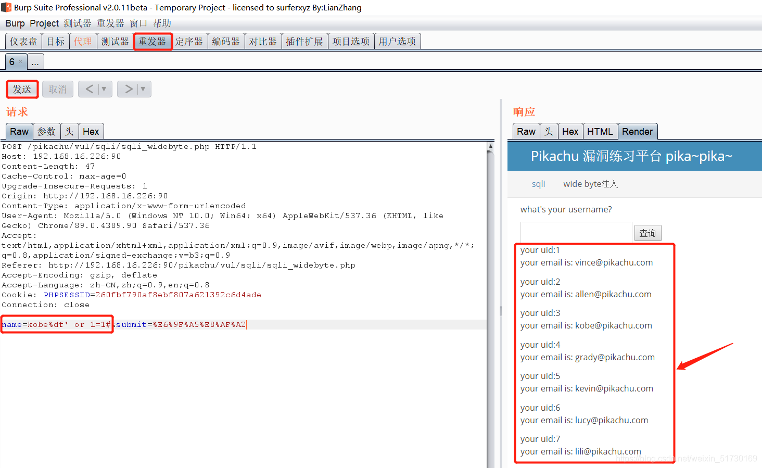Viewport: 762px width, 468px height.
Task: Select the response Raw tab
Action: coord(526,132)
